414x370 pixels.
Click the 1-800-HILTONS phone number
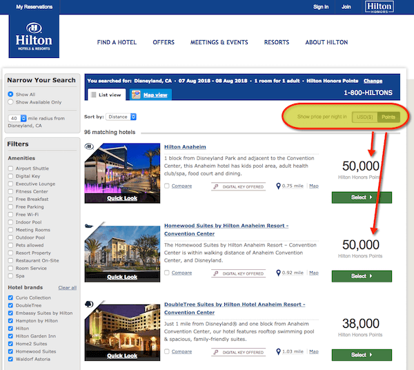click(x=368, y=92)
